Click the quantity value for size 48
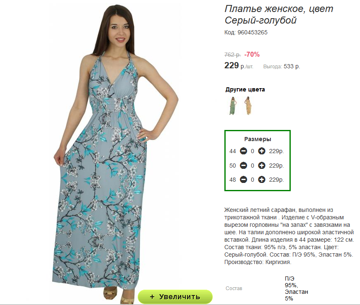Image resolution: width=360 pixels, height=305 pixels. tap(252, 180)
